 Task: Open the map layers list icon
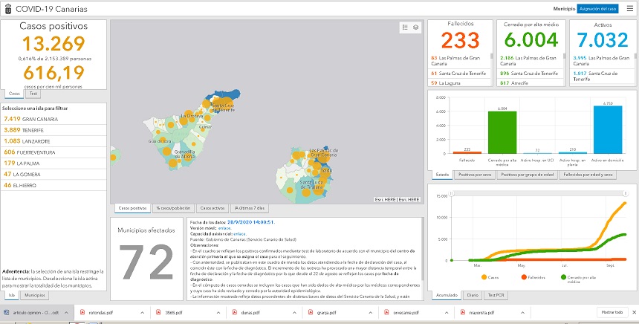click(416, 27)
